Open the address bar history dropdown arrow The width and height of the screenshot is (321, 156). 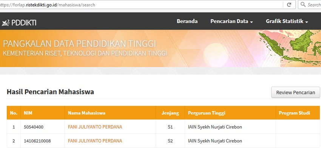279,5
